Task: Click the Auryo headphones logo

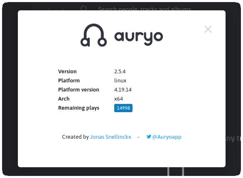Action: (x=93, y=35)
